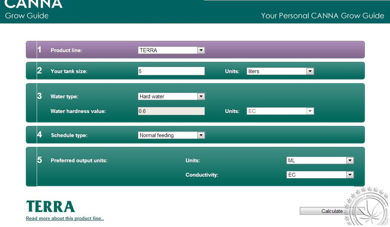Click the Your Personal CANNA Grow Guide title
Viewport: 390px width, 227px height.
323,16
